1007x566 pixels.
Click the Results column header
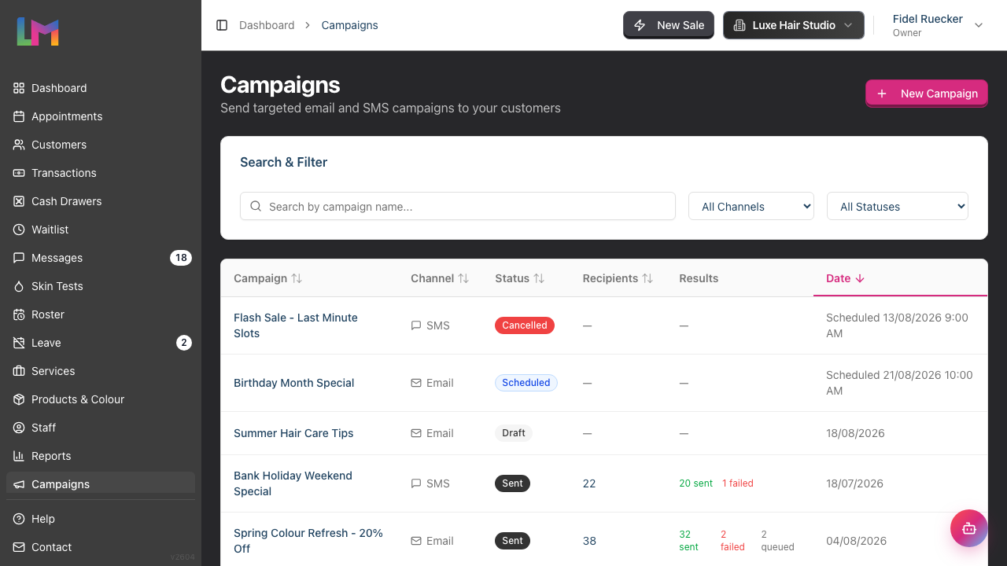(699, 278)
